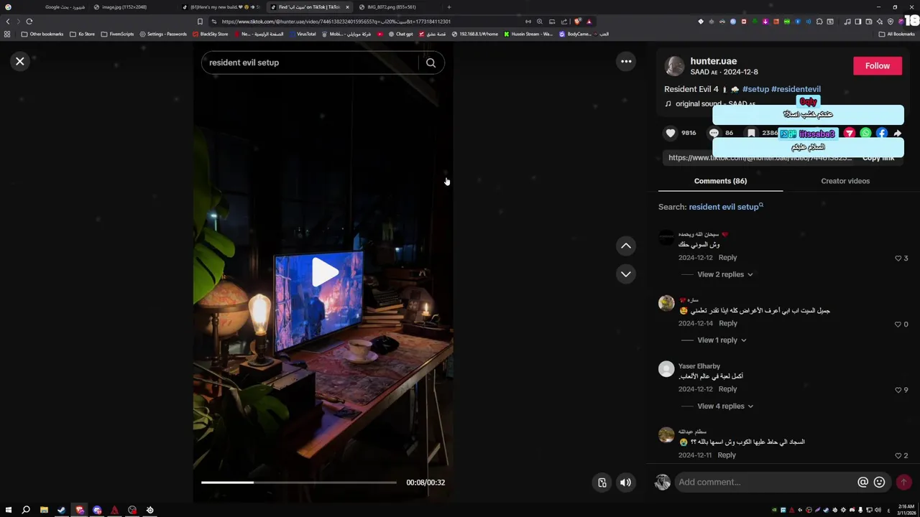This screenshot has width=920, height=517.
Task: Open the Windows Start menu
Action: pyautogui.click(x=9, y=510)
